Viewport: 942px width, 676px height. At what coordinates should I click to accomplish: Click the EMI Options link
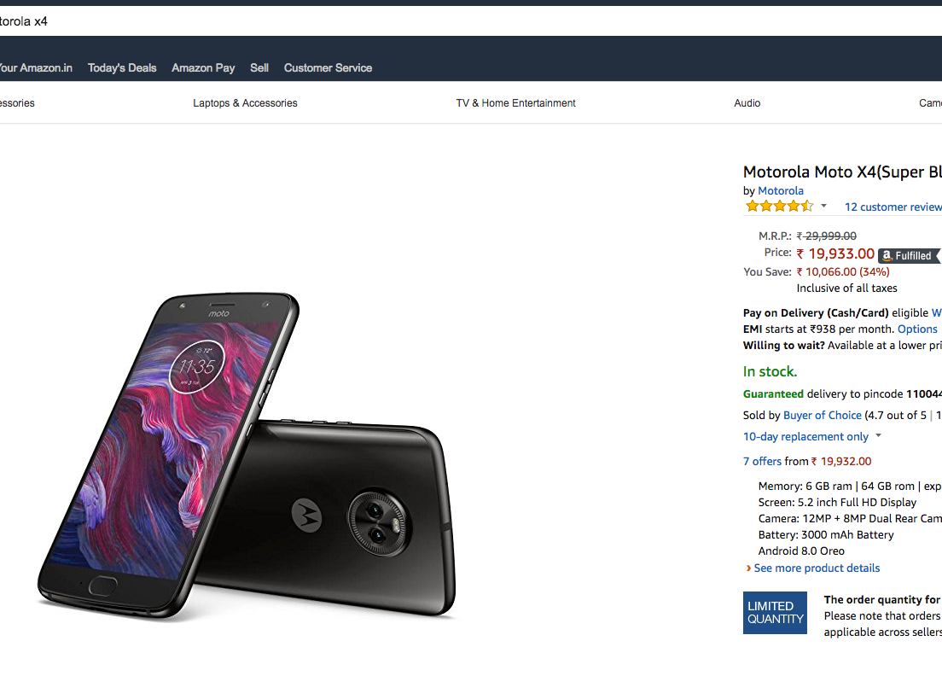[x=917, y=329]
